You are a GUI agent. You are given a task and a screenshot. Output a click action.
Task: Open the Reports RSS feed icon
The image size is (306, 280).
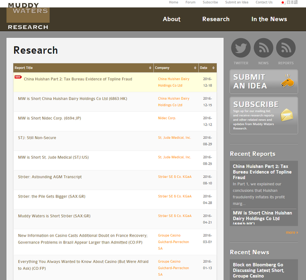coord(286,48)
